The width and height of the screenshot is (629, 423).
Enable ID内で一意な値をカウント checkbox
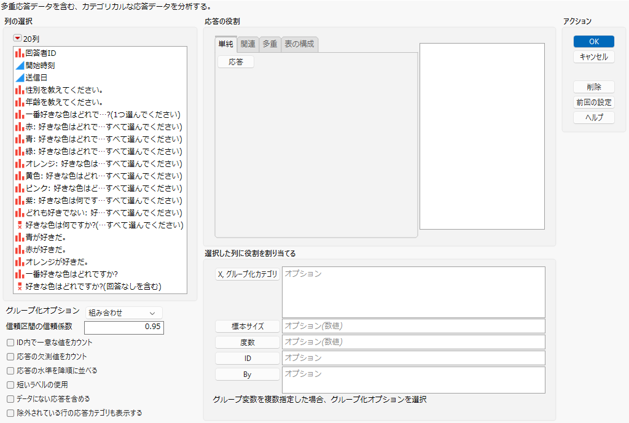tap(10, 343)
